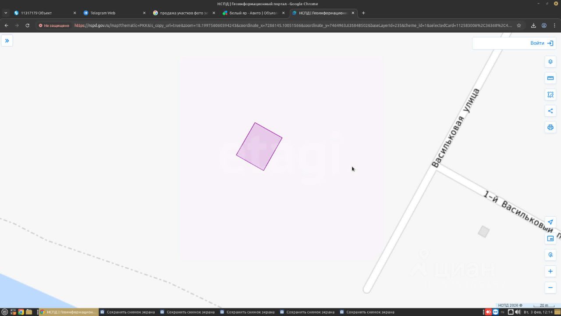Zoom in on the map with plus
561x316 pixels.
pos(550,271)
